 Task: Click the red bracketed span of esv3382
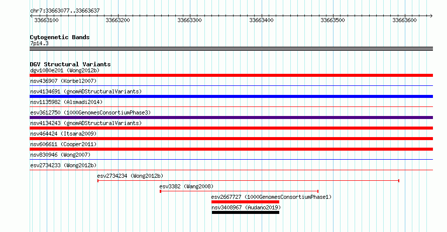(239, 191)
